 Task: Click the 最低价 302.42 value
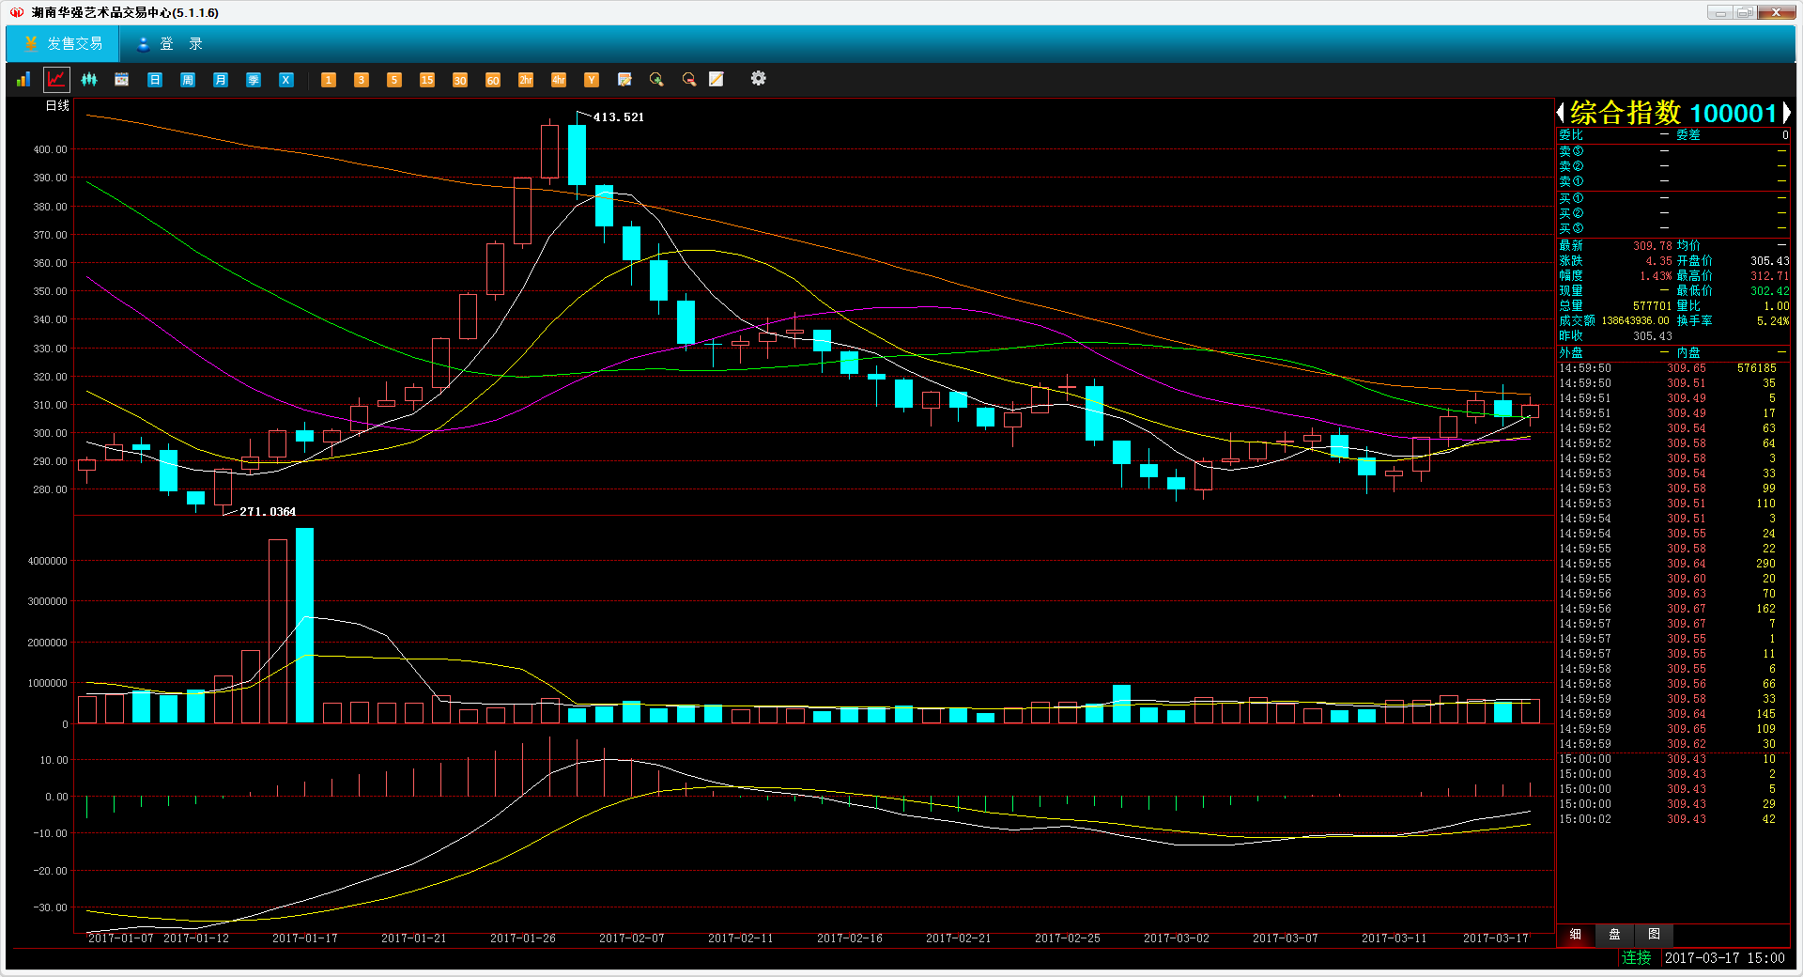click(x=1770, y=291)
